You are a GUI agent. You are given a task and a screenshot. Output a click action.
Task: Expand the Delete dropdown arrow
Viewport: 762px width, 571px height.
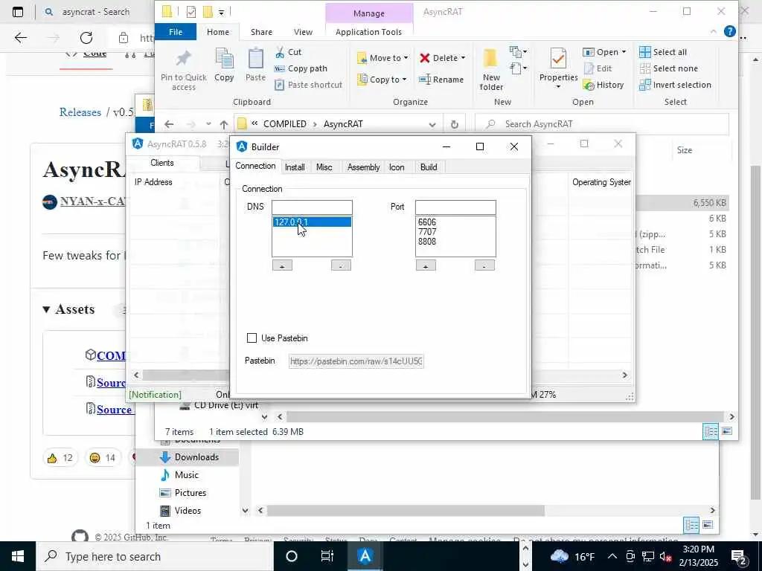(463, 58)
